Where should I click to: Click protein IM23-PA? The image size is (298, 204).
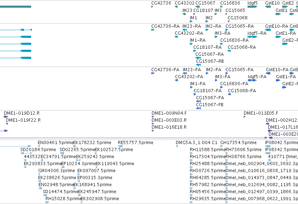click(192, 70)
